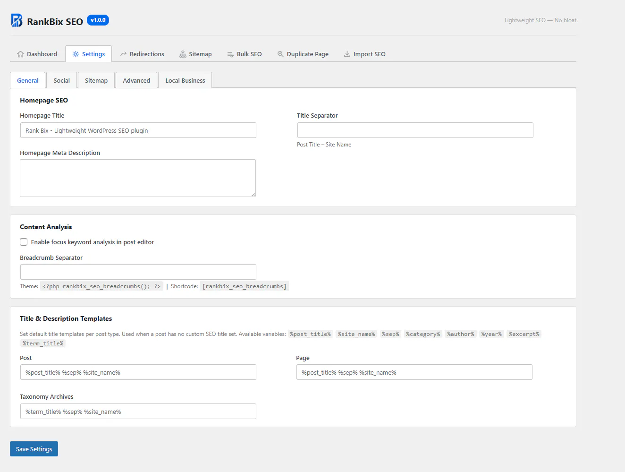Select the Social settings sub-tab
Image resolution: width=625 pixels, height=472 pixels.
pyautogui.click(x=61, y=80)
